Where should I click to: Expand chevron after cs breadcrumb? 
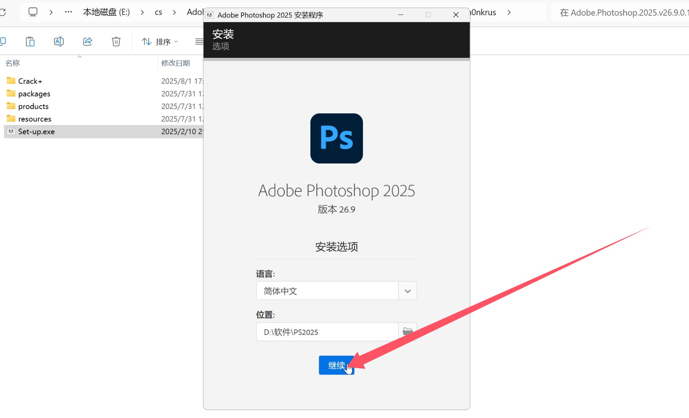[x=174, y=13]
